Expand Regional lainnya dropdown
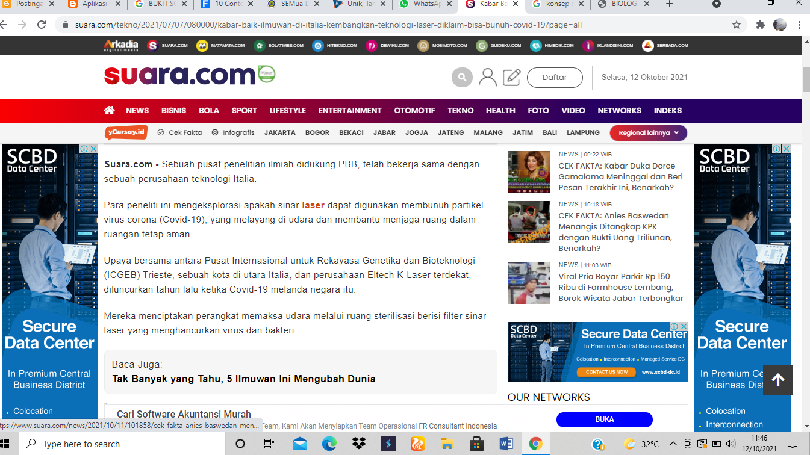The width and height of the screenshot is (810, 455). (649, 132)
